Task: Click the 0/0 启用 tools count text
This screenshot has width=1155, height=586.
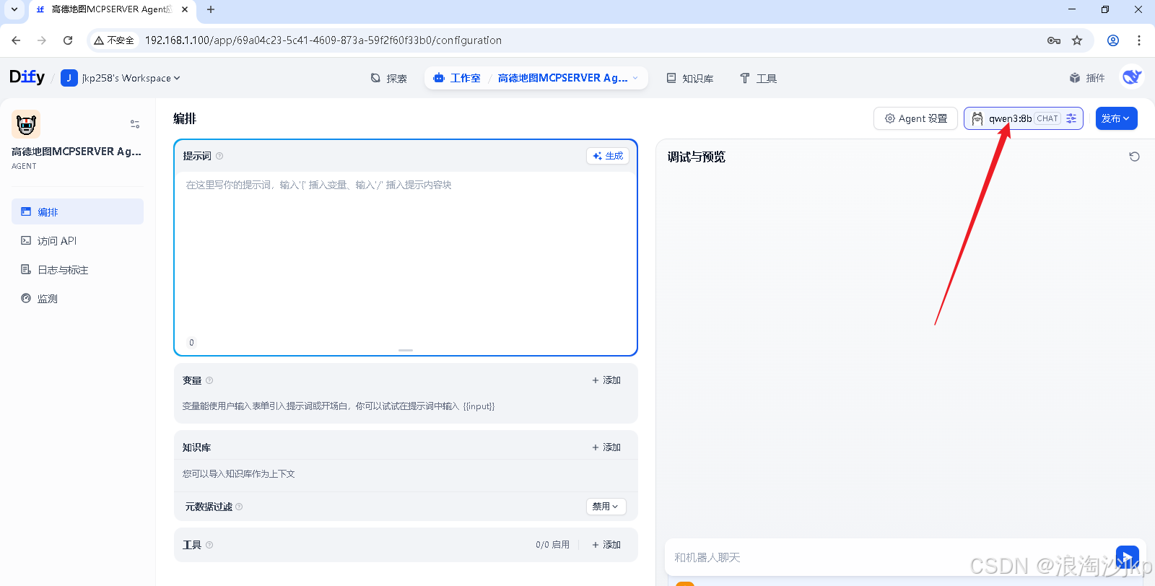Action: (x=552, y=545)
